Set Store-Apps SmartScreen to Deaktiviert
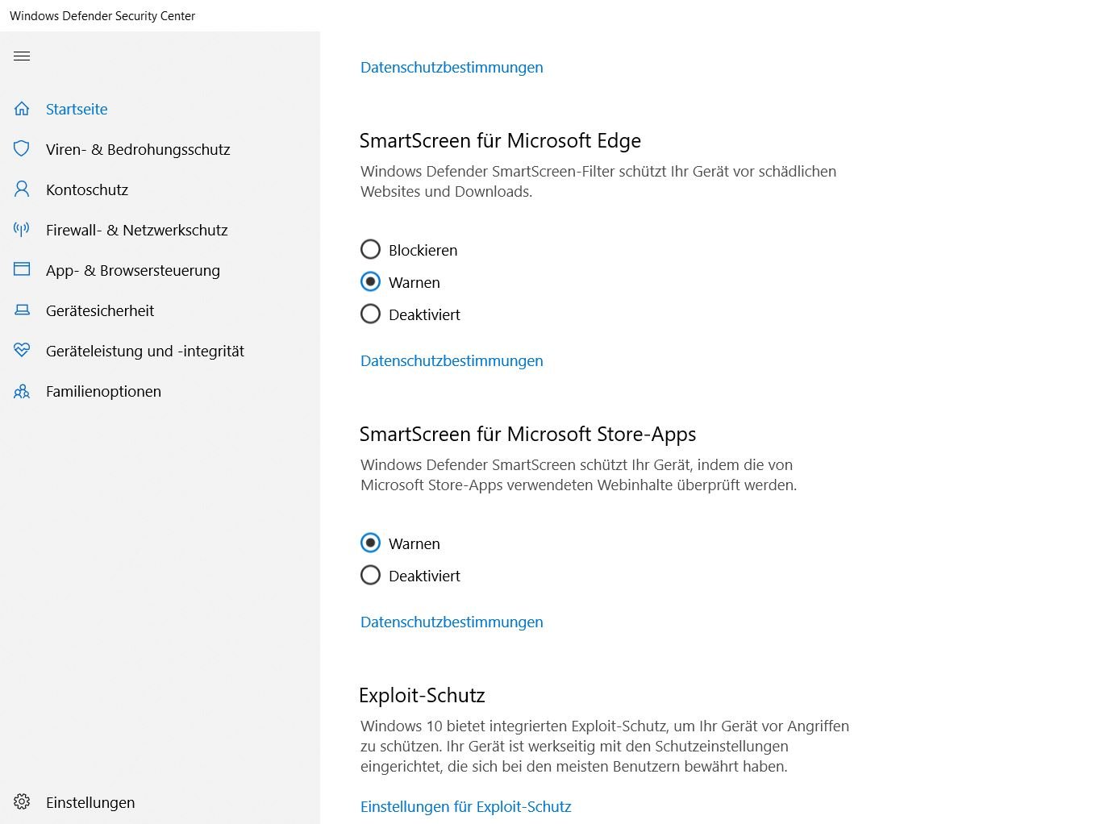 click(370, 576)
